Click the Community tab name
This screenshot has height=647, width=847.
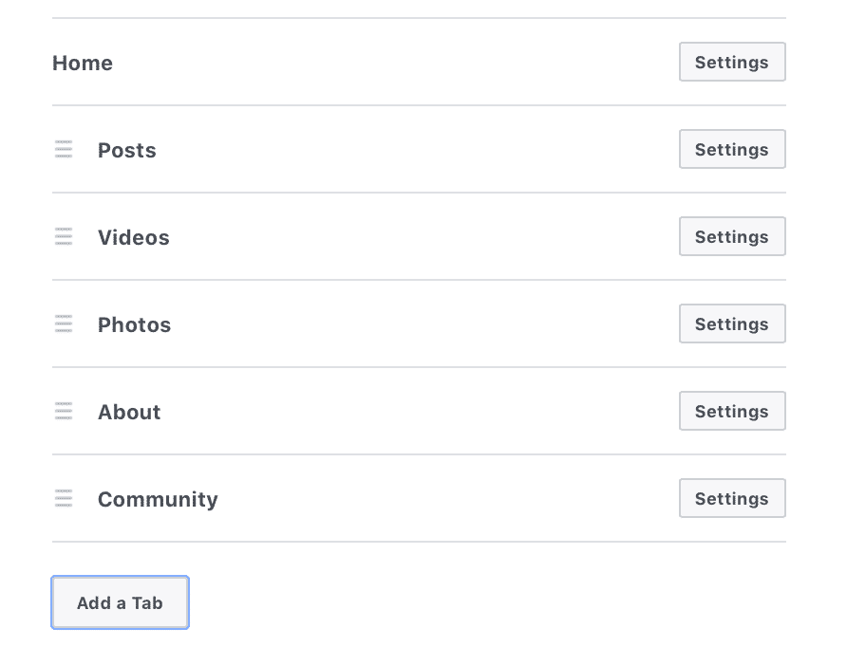[x=158, y=500]
